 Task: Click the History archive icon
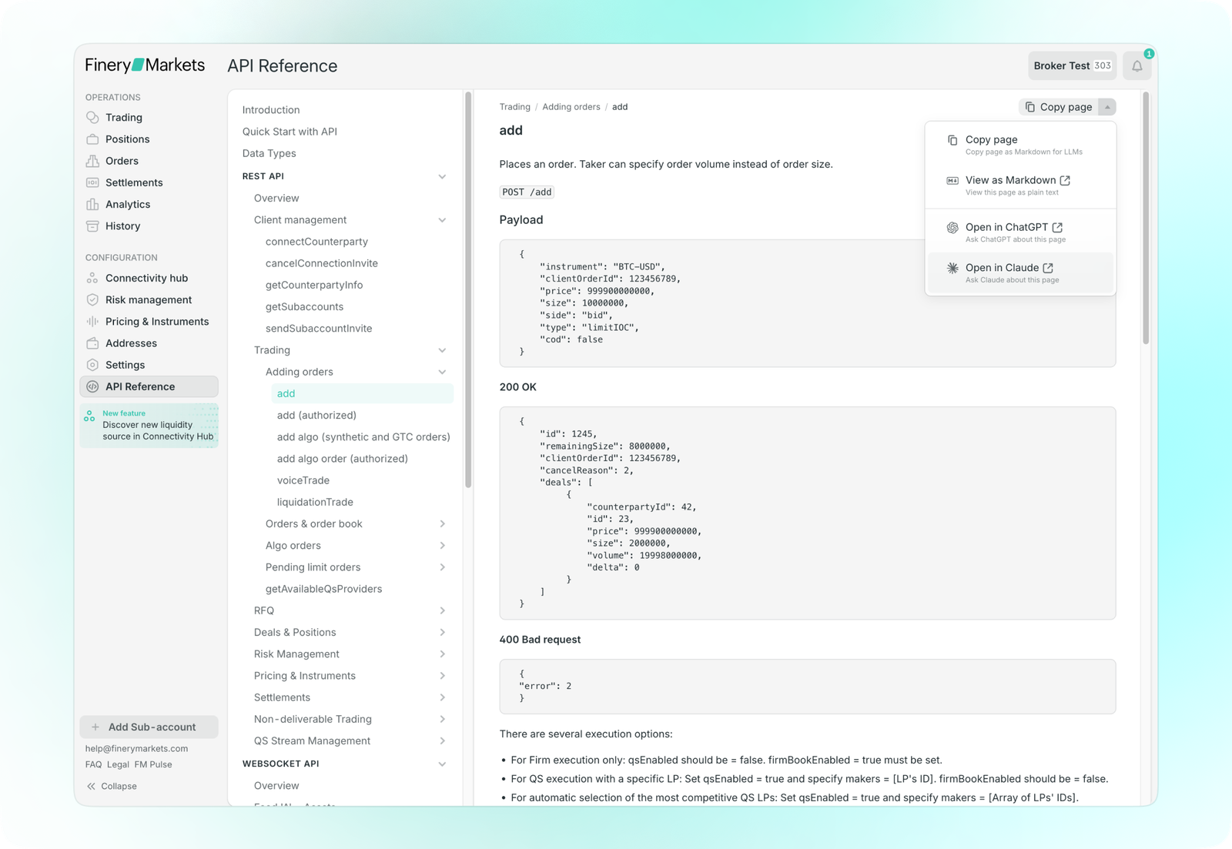[92, 226]
